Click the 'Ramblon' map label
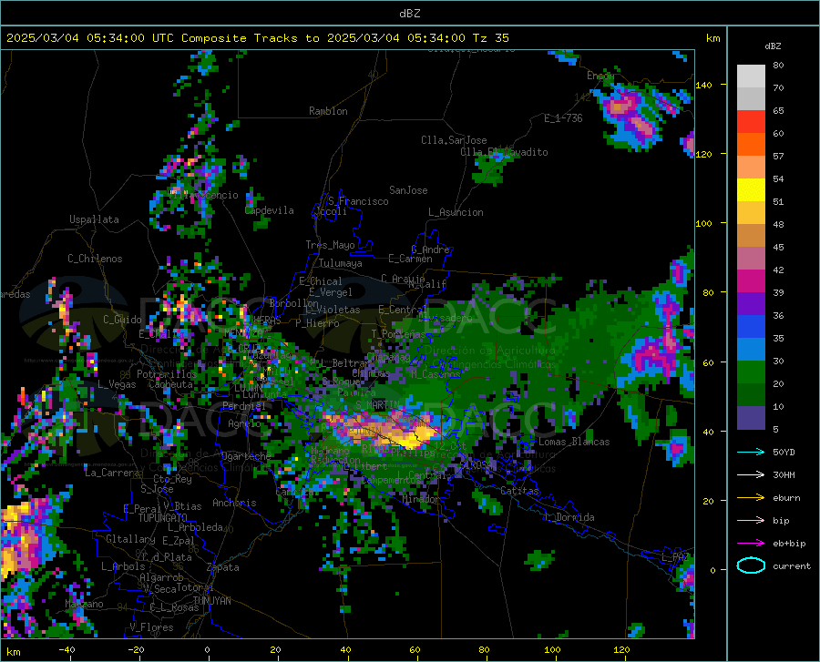820x662 pixels. click(328, 111)
